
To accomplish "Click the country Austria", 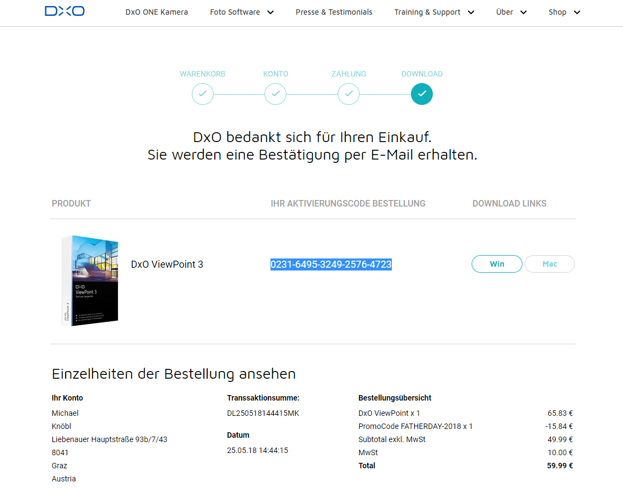I will 63,479.
